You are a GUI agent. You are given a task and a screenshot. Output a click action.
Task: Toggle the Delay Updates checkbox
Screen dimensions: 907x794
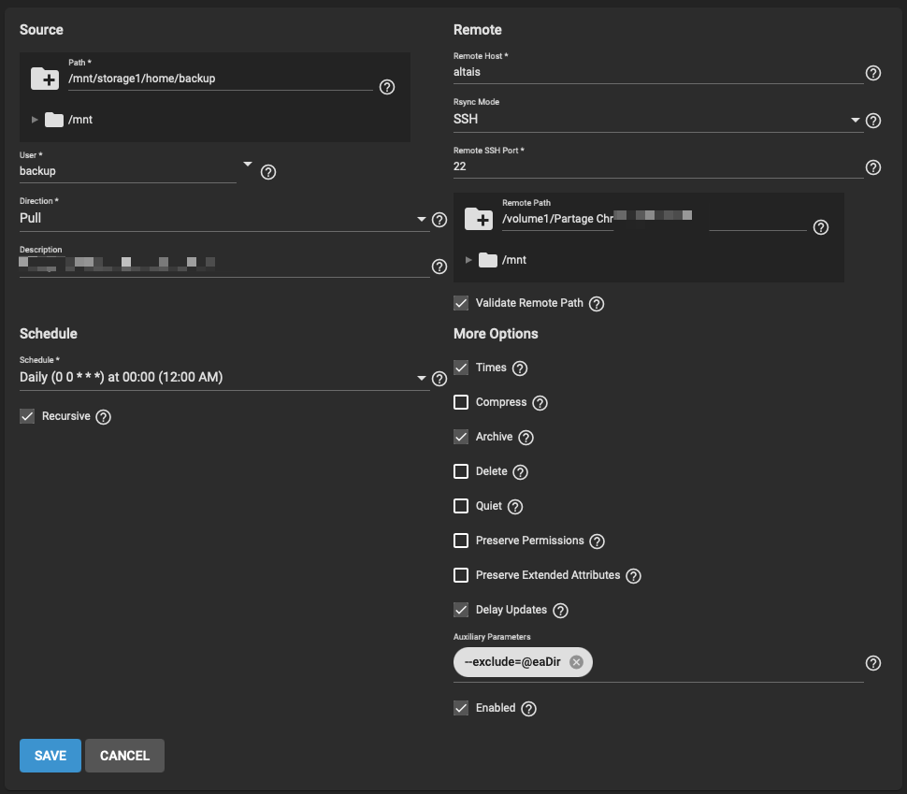[461, 610]
